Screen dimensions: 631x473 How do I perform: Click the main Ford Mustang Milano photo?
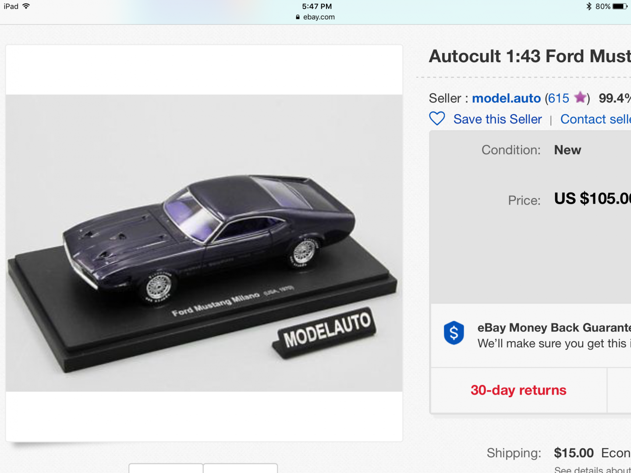[204, 243]
